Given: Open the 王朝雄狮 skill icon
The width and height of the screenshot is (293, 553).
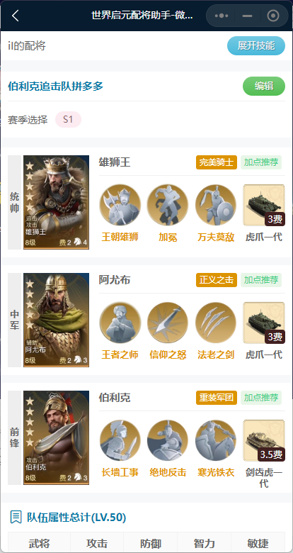Looking at the screenshot, I should [x=120, y=206].
